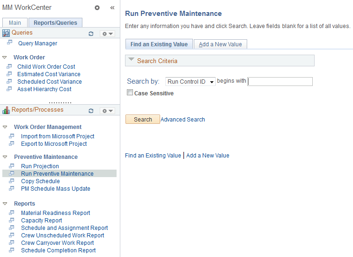Select the Find an Existing Value tab

[159, 44]
